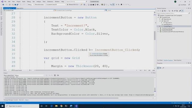The image size is (192, 108).
Task: Open Chrome from the Windows taskbar
Action: [61, 106]
